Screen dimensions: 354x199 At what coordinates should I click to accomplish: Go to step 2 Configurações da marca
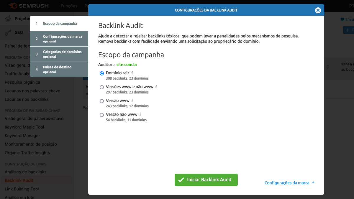59,39
